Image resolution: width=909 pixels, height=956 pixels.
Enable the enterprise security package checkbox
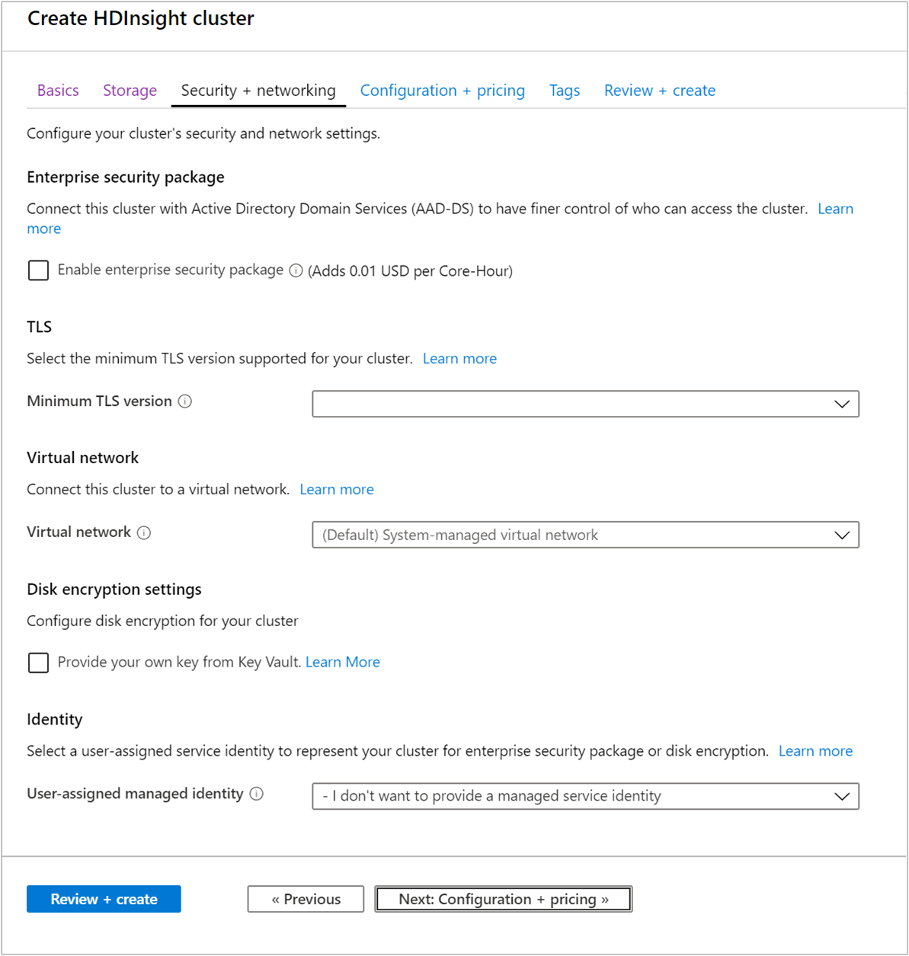point(38,270)
